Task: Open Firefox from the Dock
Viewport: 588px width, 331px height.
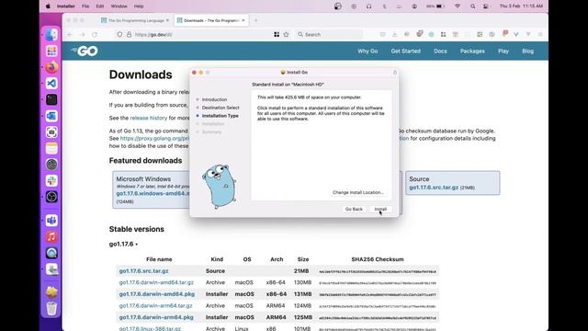Action: [x=51, y=67]
